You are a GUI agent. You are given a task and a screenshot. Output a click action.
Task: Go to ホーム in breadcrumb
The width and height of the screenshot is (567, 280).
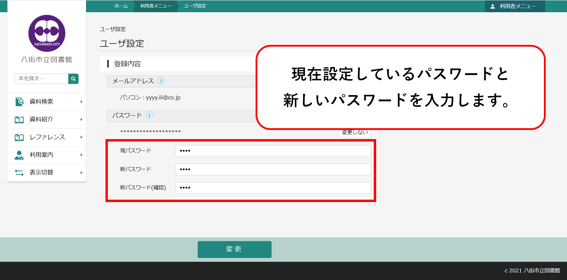121,6
